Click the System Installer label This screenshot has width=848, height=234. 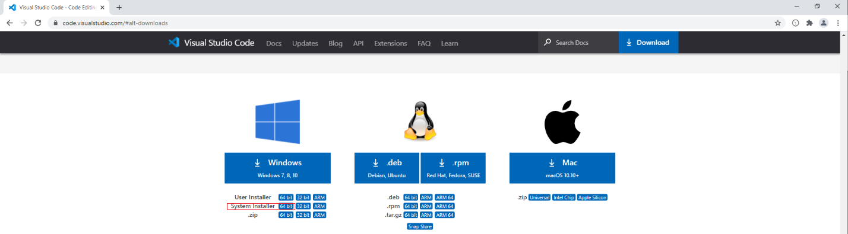(x=253, y=206)
